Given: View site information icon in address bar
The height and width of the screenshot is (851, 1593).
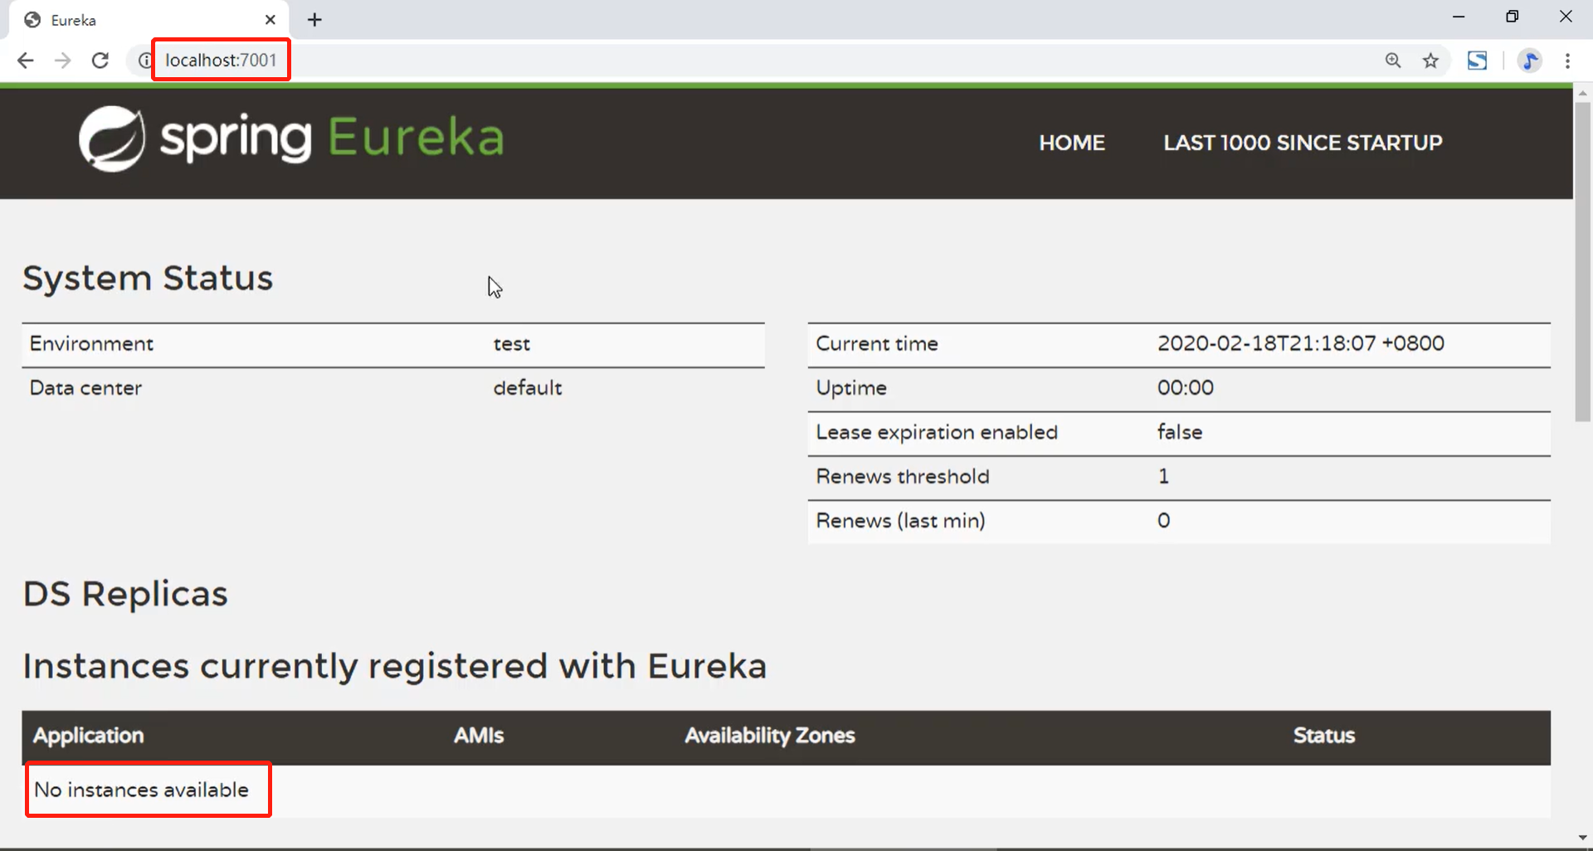Looking at the screenshot, I should [x=144, y=61].
